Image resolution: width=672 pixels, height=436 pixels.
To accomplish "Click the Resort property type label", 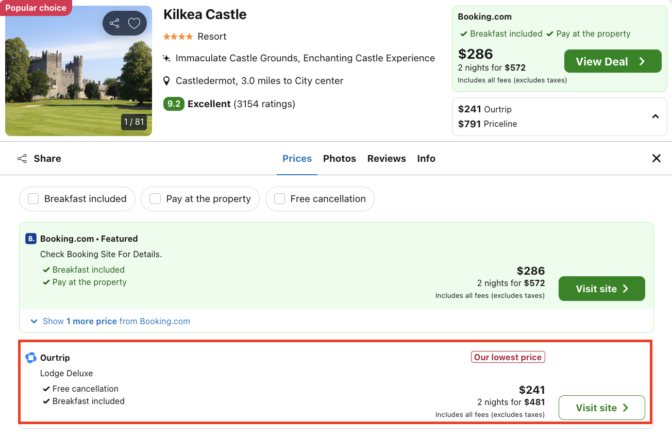I will [212, 37].
